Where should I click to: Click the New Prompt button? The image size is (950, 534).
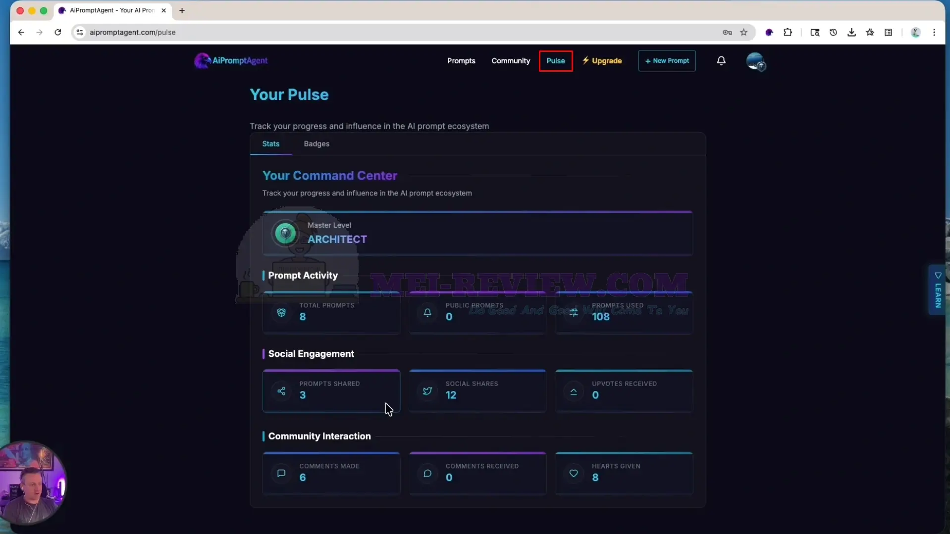[667, 60]
